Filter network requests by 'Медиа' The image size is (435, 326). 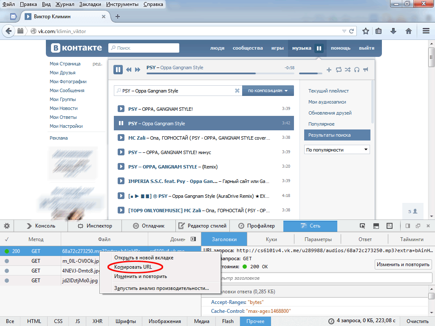click(x=202, y=321)
